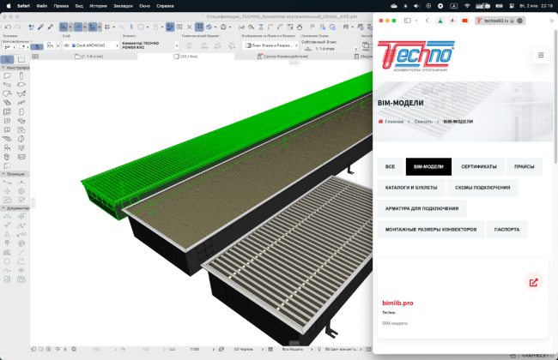
Task: Switch to the 1. 1-й этаж tab
Action: (94, 56)
